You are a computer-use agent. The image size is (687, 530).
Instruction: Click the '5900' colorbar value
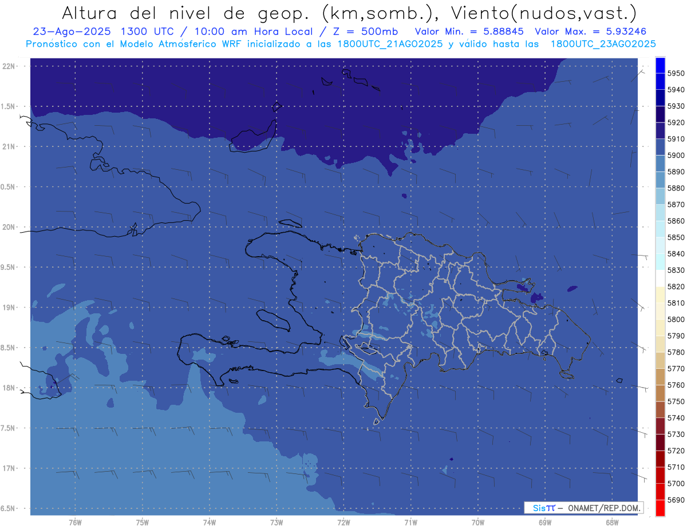click(x=676, y=156)
